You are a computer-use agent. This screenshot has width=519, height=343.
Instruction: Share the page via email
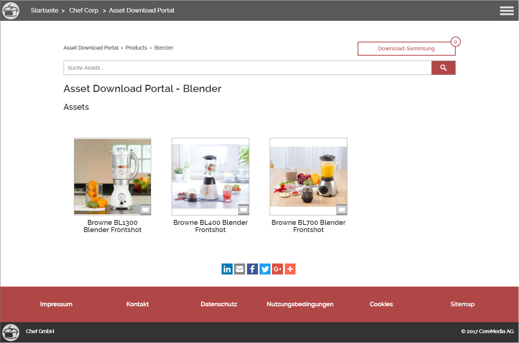(x=239, y=269)
